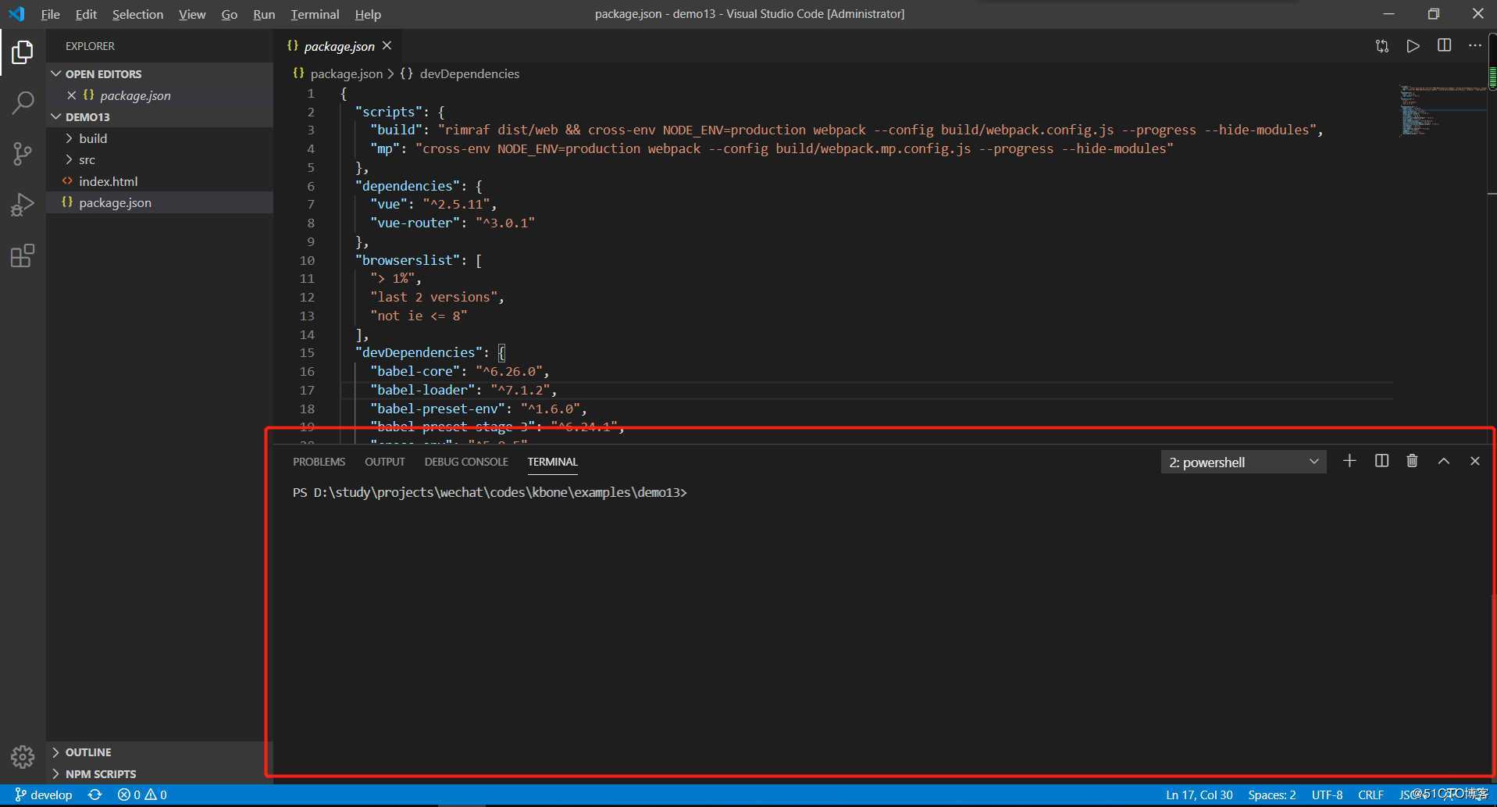Image resolution: width=1497 pixels, height=807 pixels.
Task: Expand the src folder
Action: point(160,159)
